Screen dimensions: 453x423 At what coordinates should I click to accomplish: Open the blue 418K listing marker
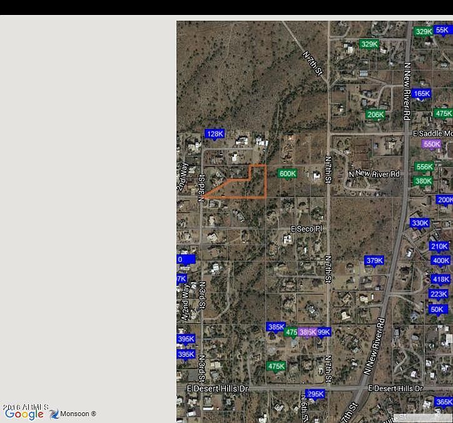pyautogui.click(x=441, y=280)
